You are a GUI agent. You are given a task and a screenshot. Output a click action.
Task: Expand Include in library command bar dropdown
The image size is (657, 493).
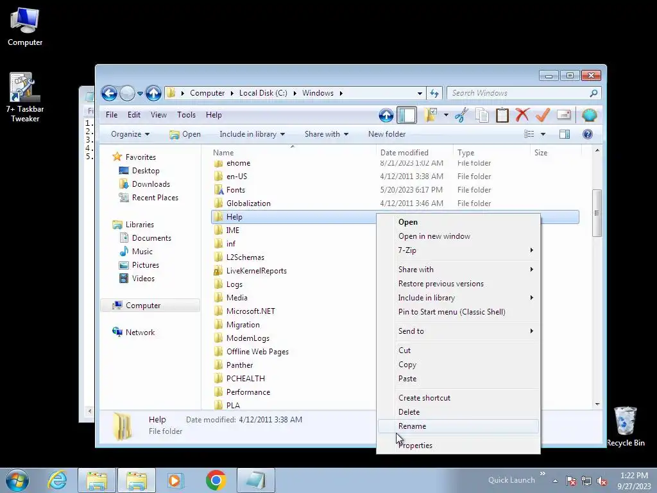tap(252, 134)
